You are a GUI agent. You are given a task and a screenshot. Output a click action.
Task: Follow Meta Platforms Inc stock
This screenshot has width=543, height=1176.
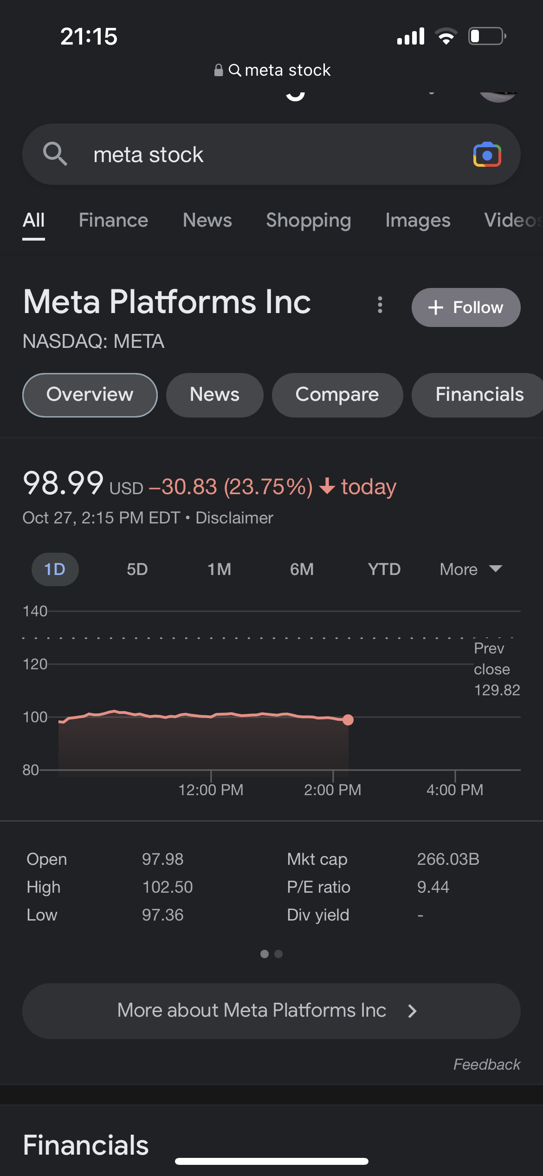[x=466, y=307]
